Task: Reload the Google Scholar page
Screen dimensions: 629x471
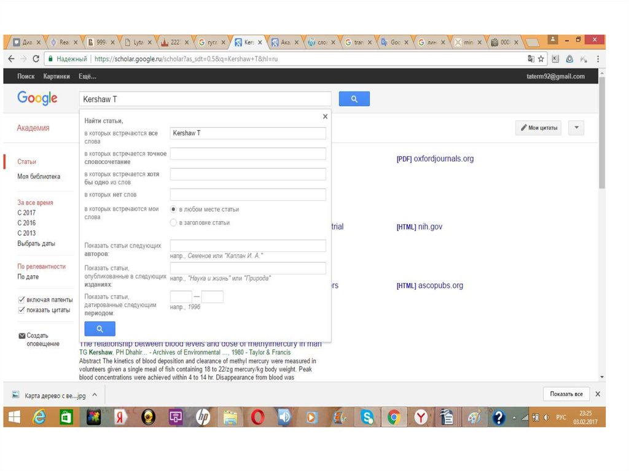Action: click(36, 59)
